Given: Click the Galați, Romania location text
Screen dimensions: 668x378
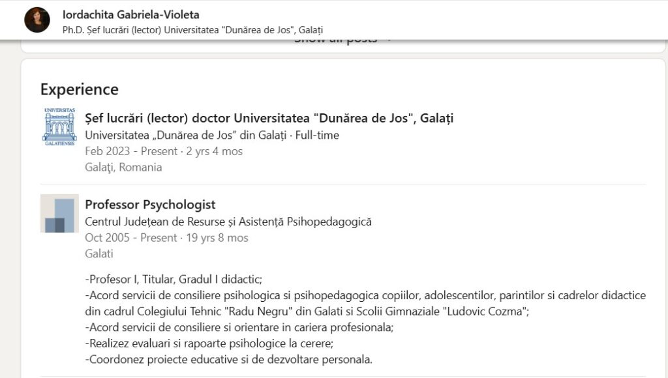Looking at the screenshot, I should click(123, 167).
